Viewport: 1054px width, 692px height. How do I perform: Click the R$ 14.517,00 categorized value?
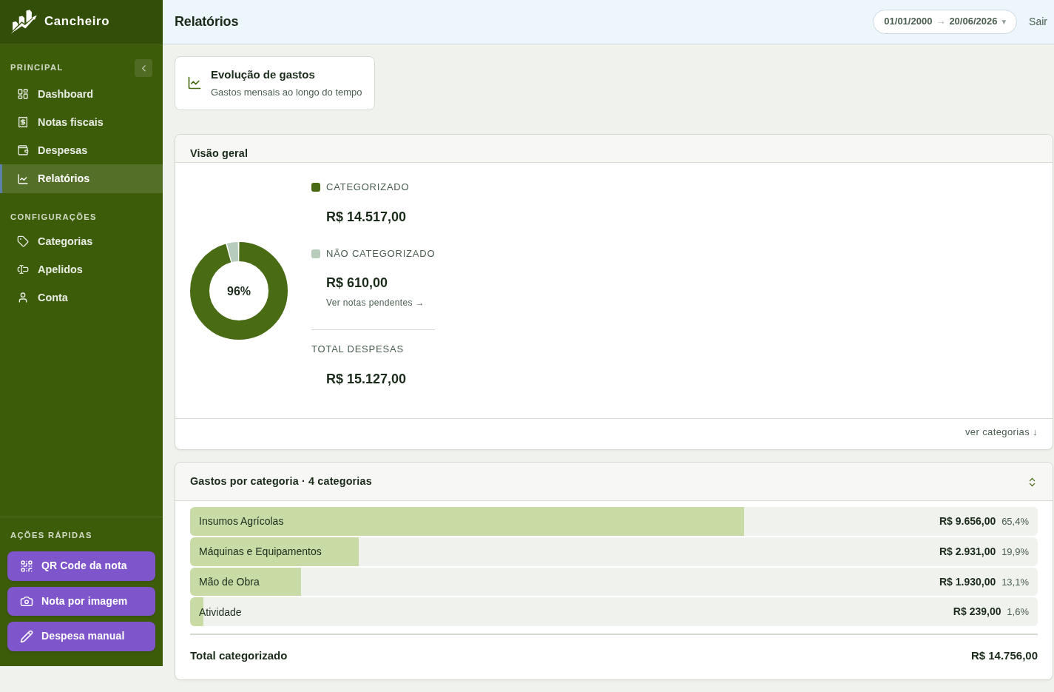(x=366, y=217)
